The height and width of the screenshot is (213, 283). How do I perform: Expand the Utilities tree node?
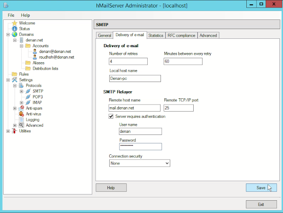pos(8,131)
